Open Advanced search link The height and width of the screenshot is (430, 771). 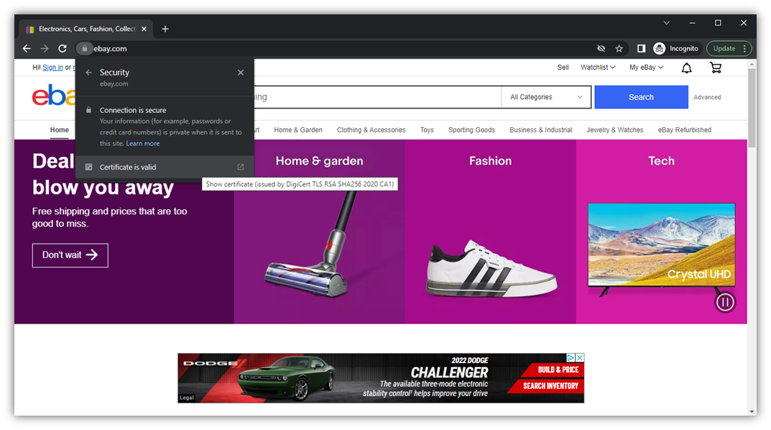707,97
